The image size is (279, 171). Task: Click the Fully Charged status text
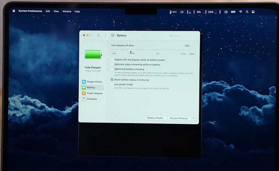coord(93,68)
